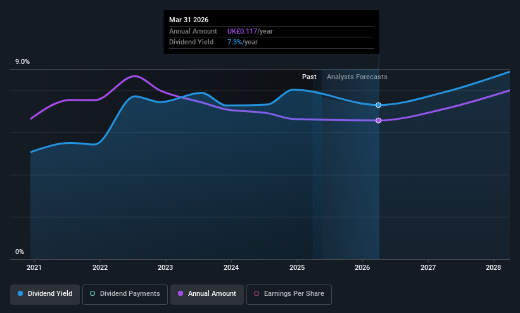Click the Analysts Forecasts label
This screenshot has width=520, height=313.
[357, 77]
